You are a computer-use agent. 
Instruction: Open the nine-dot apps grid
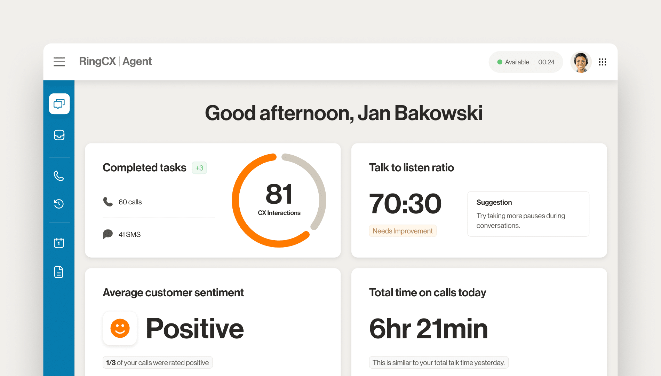(x=603, y=62)
